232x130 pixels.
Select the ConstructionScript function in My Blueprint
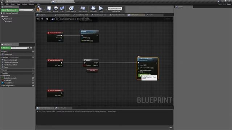[10, 60]
